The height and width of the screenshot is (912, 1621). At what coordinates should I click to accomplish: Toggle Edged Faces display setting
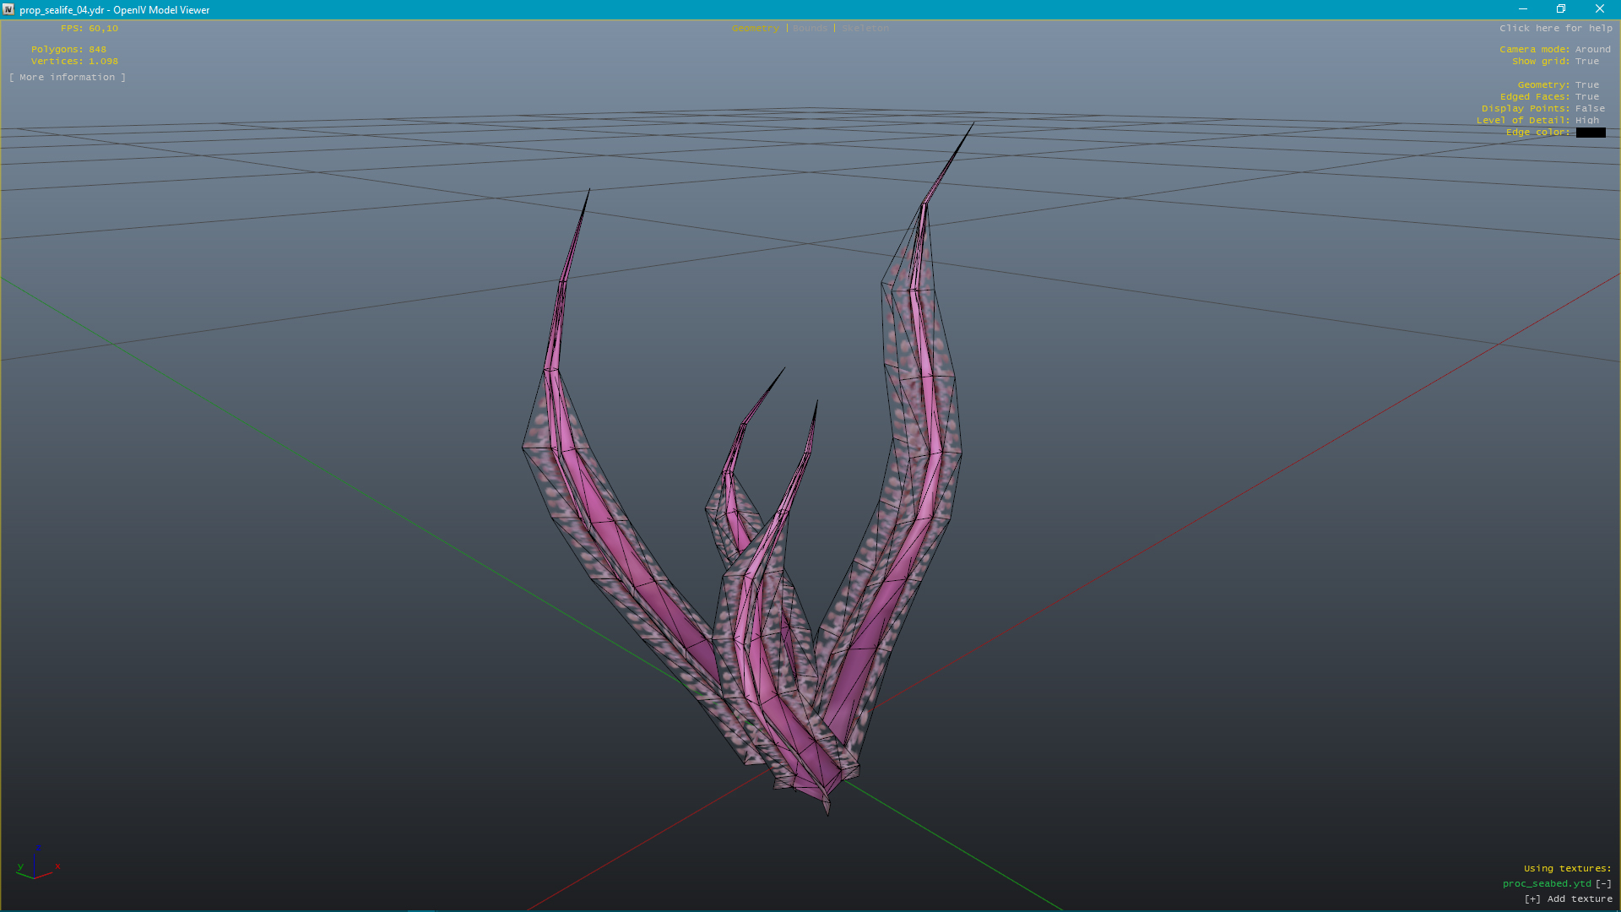(x=1586, y=96)
